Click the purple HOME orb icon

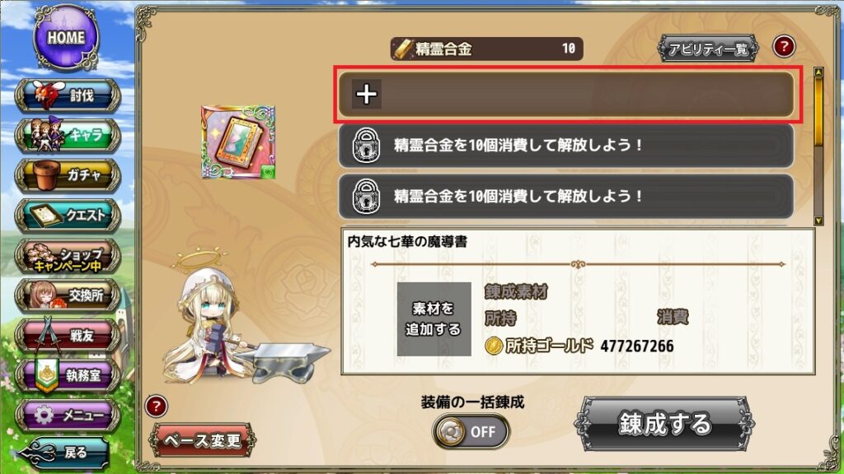(x=66, y=38)
